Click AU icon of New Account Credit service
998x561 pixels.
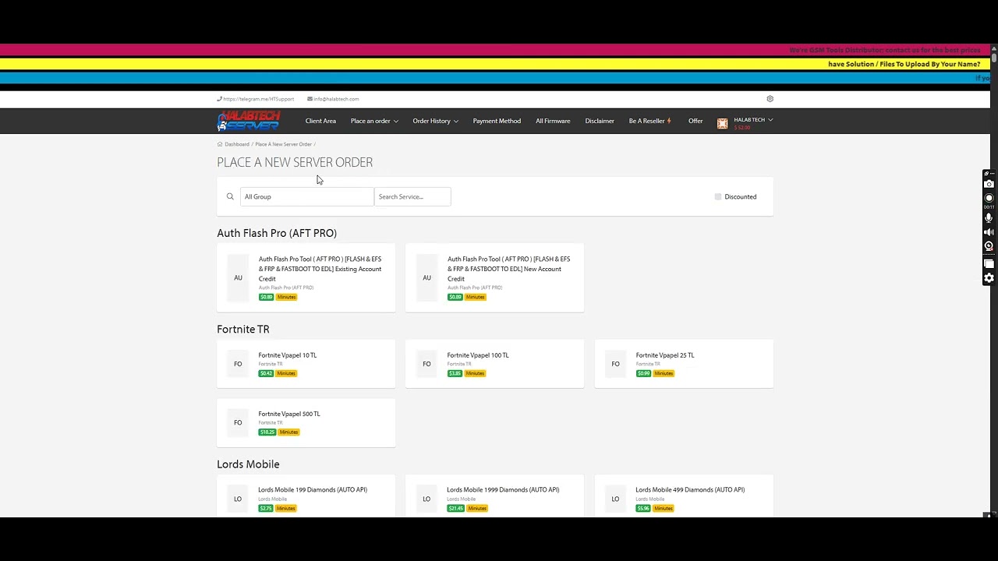(426, 277)
